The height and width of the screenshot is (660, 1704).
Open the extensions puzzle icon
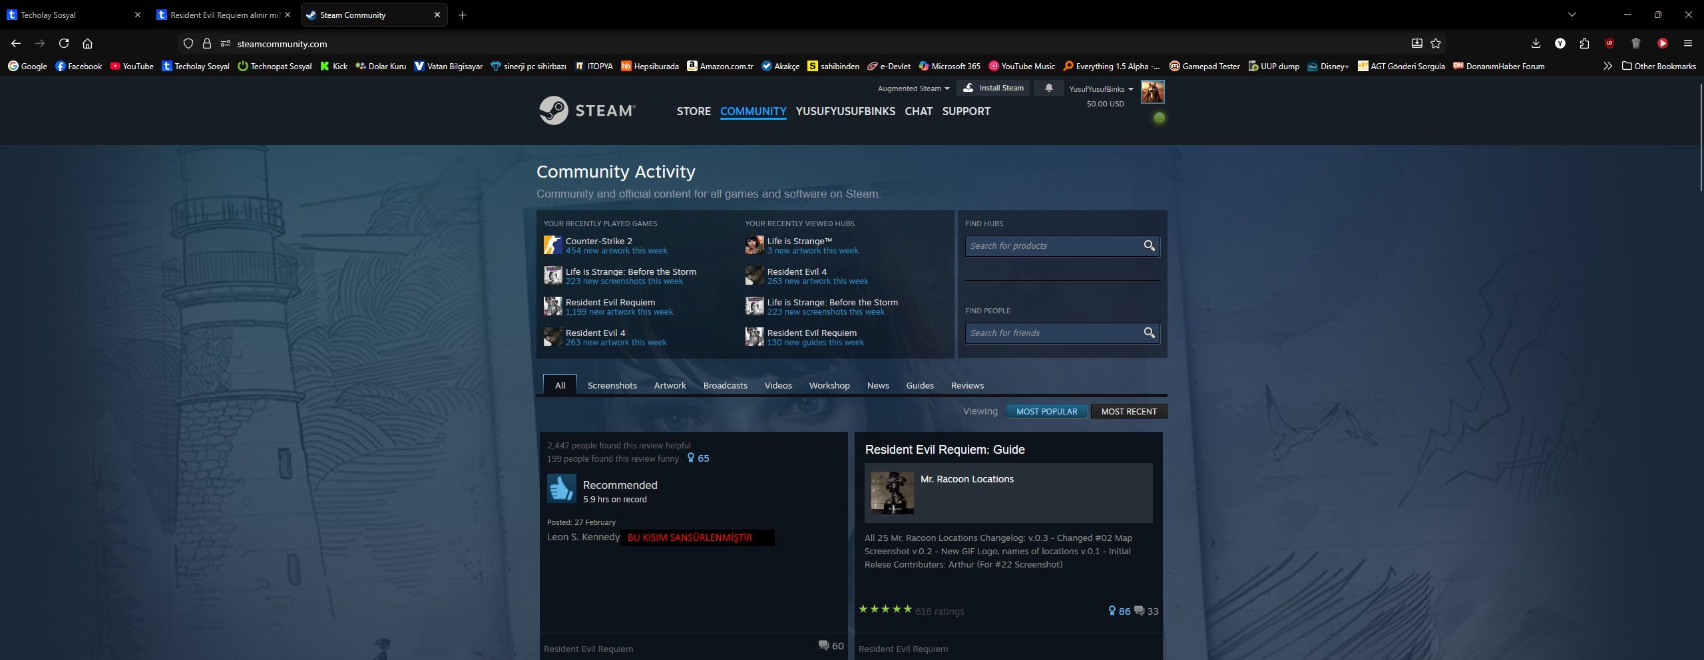pos(1584,43)
